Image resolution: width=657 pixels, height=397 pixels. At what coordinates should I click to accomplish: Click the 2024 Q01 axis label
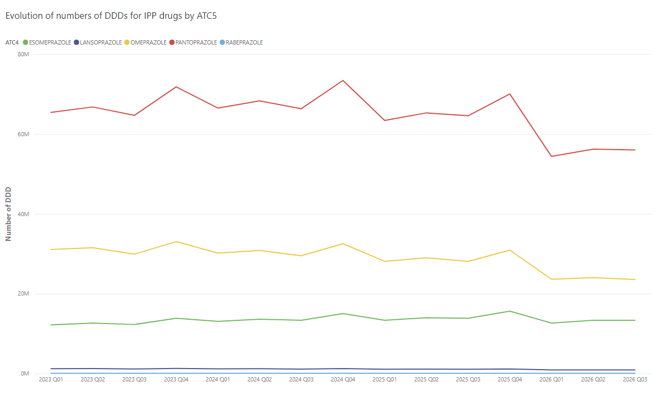pos(218,379)
